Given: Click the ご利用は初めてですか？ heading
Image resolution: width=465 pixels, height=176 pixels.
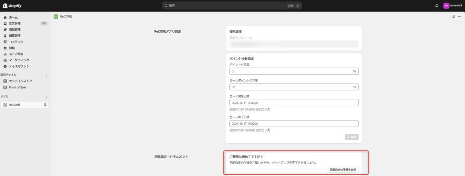Looking at the screenshot, I should pos(247,156).
